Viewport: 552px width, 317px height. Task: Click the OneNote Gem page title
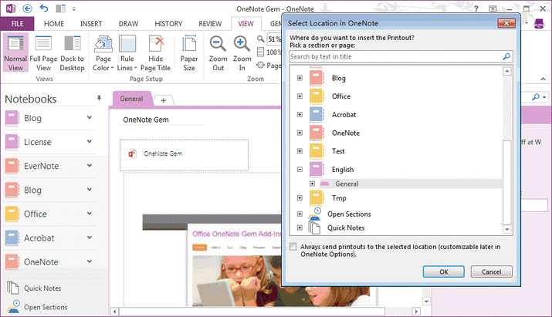point(146,120)
